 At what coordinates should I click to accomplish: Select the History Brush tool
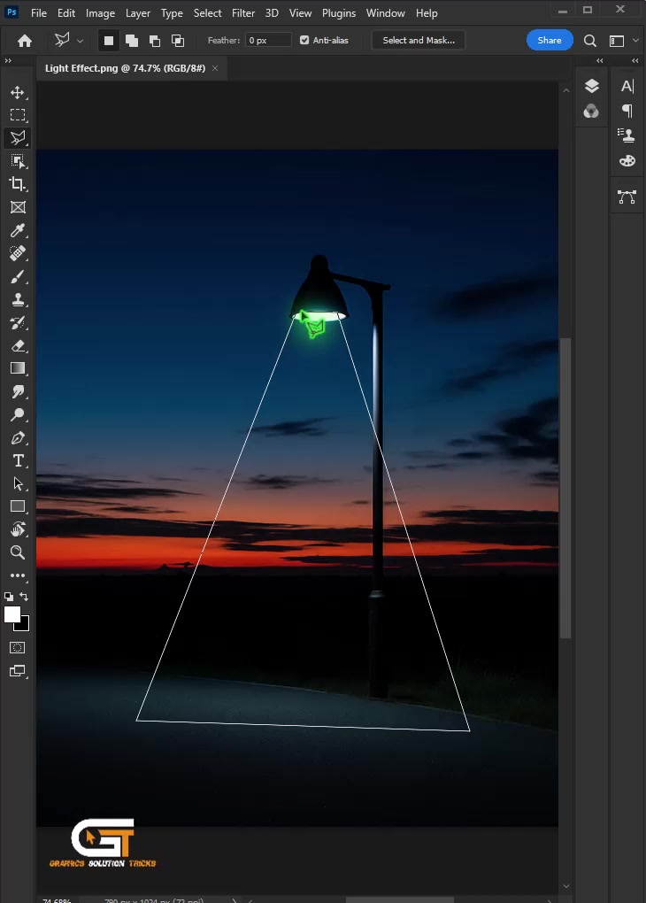(18, 322)
